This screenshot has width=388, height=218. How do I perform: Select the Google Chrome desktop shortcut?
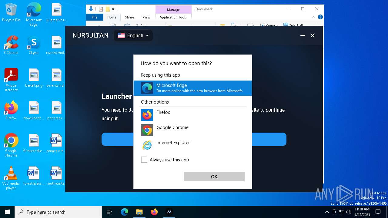pos(11,145)
